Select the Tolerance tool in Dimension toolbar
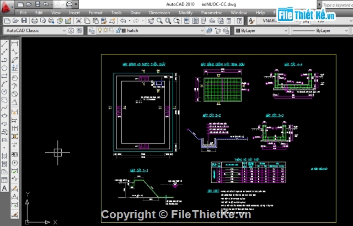 [15, 154]
